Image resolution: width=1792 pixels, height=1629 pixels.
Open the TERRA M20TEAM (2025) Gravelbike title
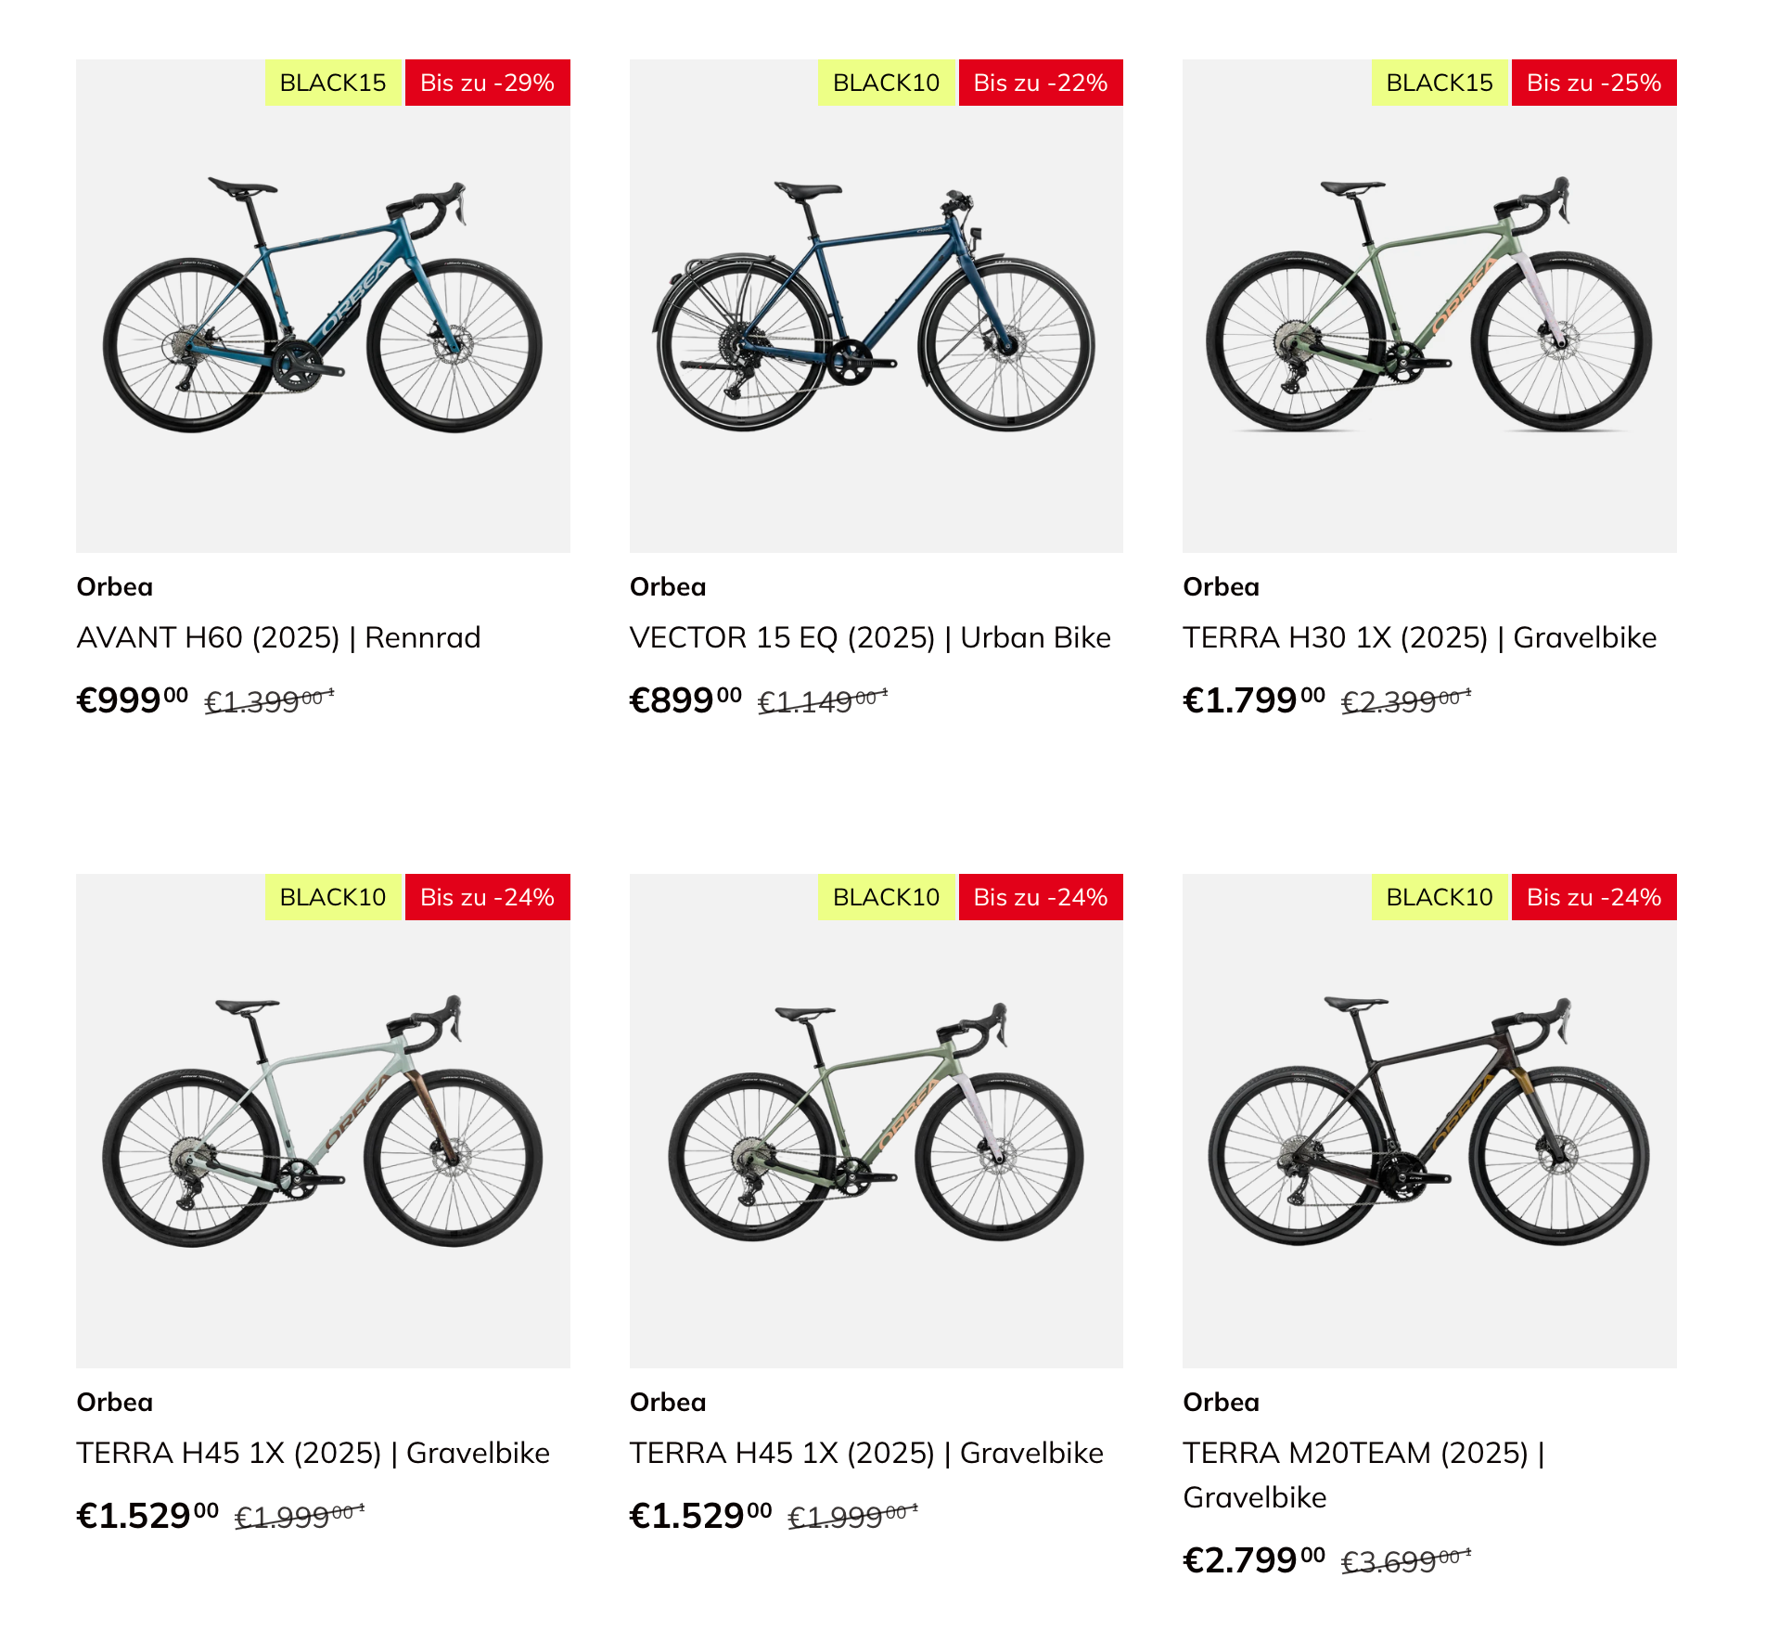click(1363, 1454)
